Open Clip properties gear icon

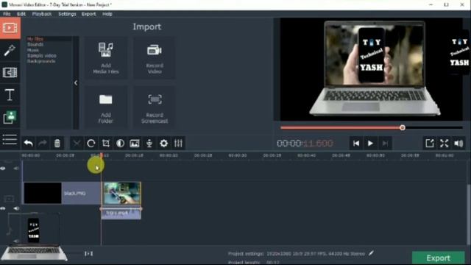pyautogui.click(x=163, y=144)
